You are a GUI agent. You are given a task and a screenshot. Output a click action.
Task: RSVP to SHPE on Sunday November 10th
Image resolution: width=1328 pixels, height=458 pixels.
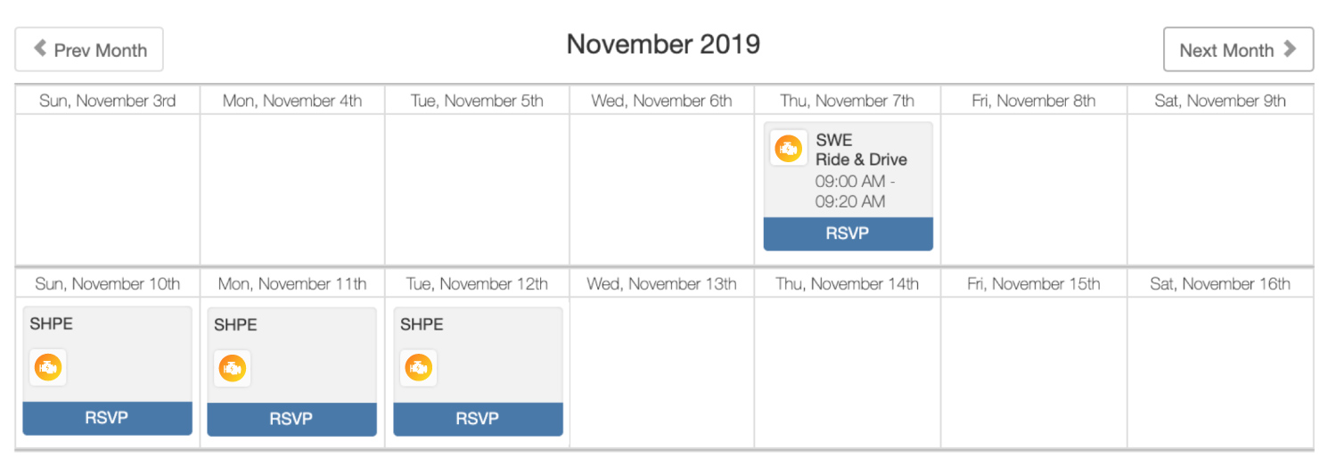(x=107, y=418)
